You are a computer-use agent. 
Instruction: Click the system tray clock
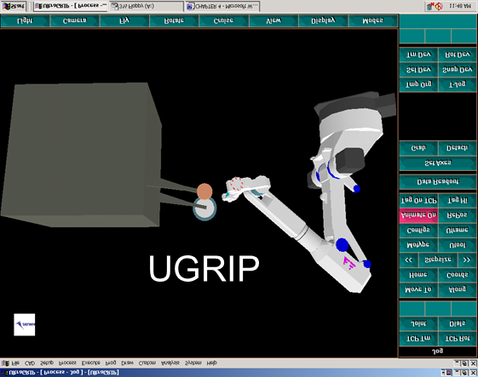(x=460, y=6)
